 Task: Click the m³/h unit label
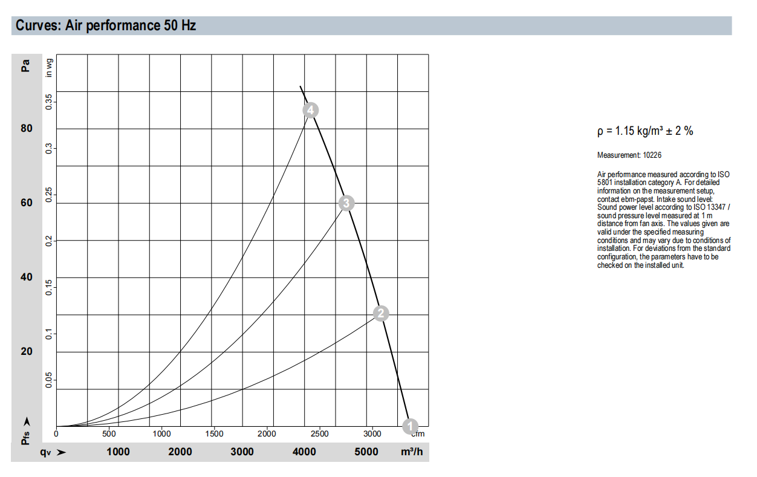[x=411, y=452]
